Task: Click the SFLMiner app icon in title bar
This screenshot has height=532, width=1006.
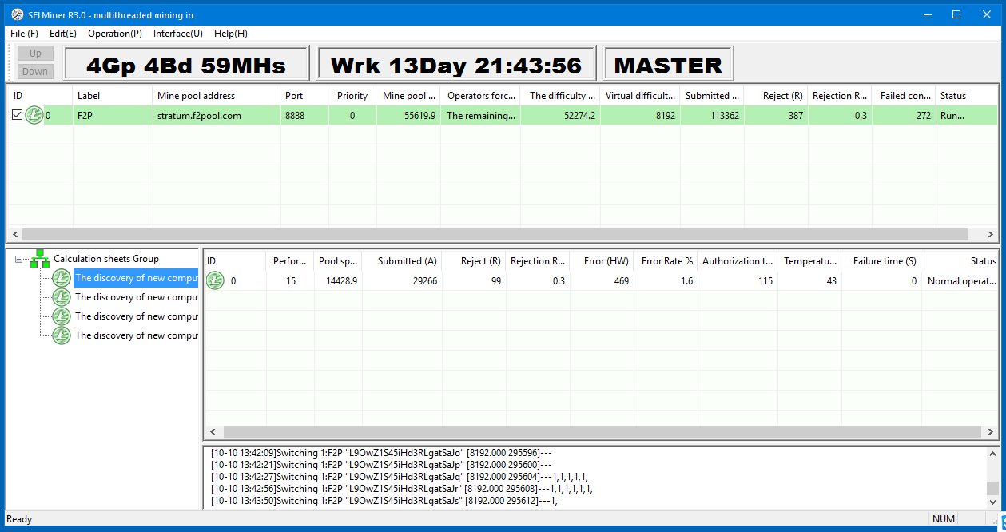Action: tap(17, 14)
